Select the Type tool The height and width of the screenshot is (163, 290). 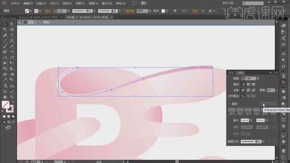12,35
